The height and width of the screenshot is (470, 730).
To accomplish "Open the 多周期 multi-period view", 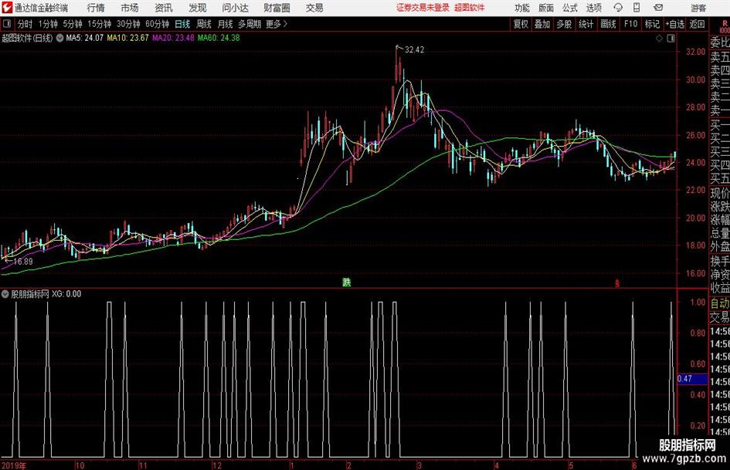I will tap(249, 24).
